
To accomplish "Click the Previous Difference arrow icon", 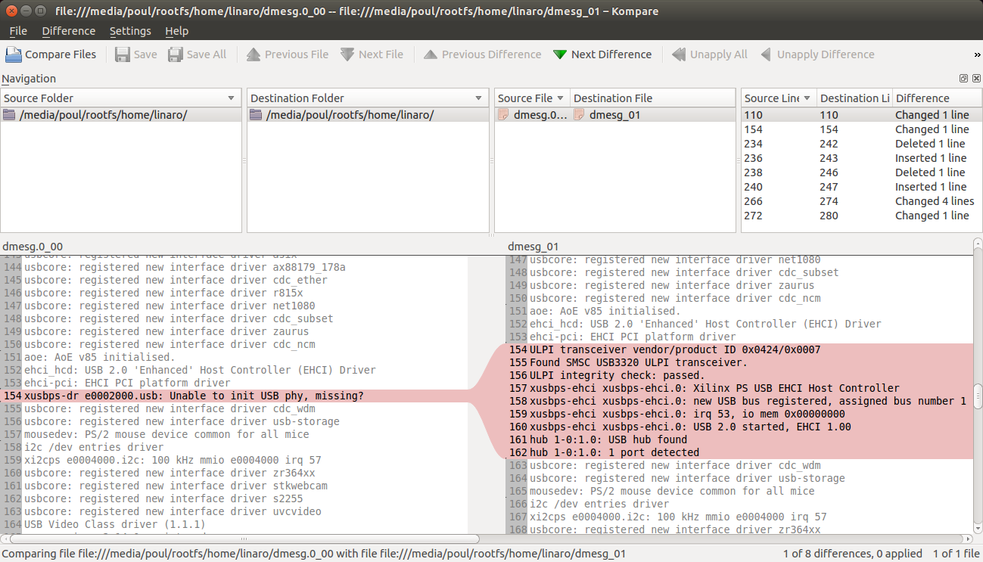I will (x=431, y=54).
